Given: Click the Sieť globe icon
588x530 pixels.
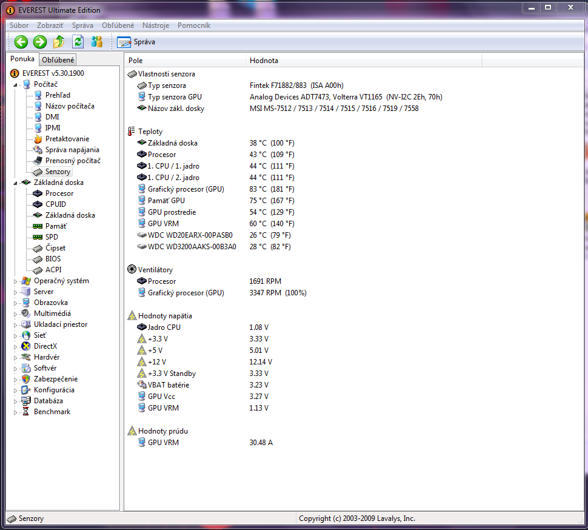Looking at the screenshot, I should pyautogui.click(x=26, y=335).
